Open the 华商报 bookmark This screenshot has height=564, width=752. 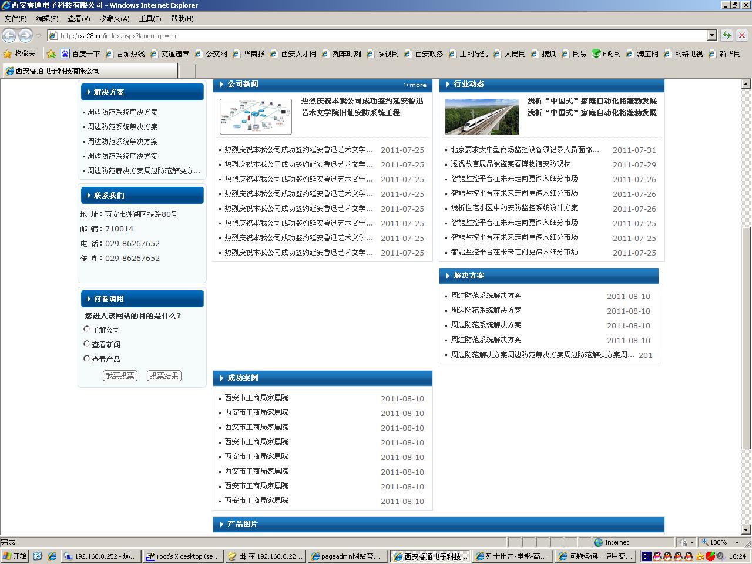click(249, 53)
